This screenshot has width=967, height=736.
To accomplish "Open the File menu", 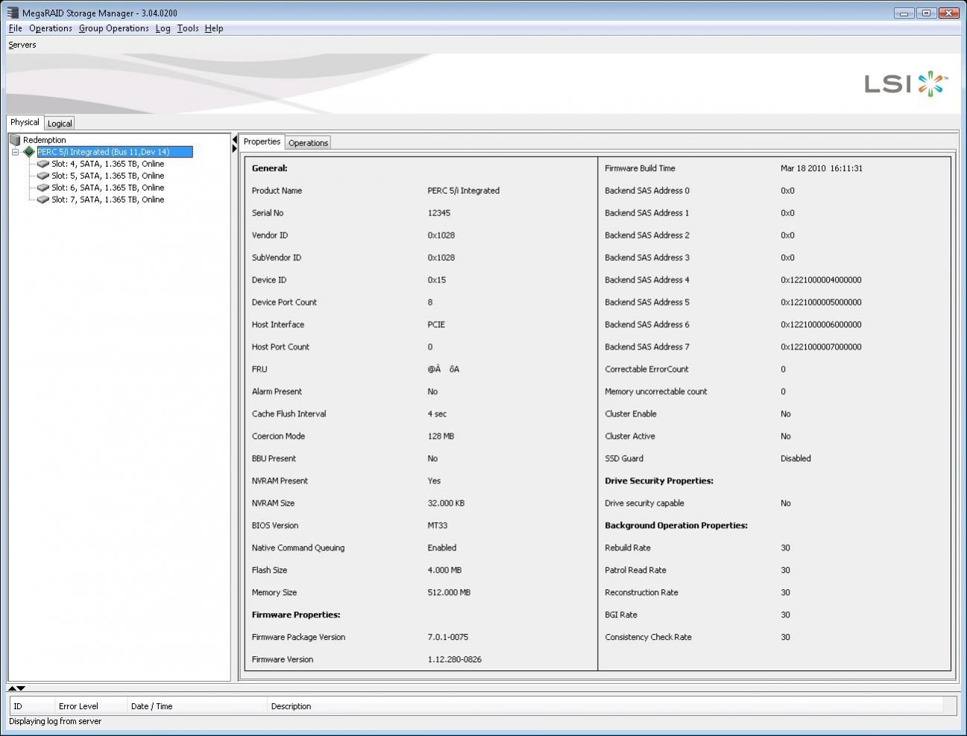I will click(x=15, y=28).
